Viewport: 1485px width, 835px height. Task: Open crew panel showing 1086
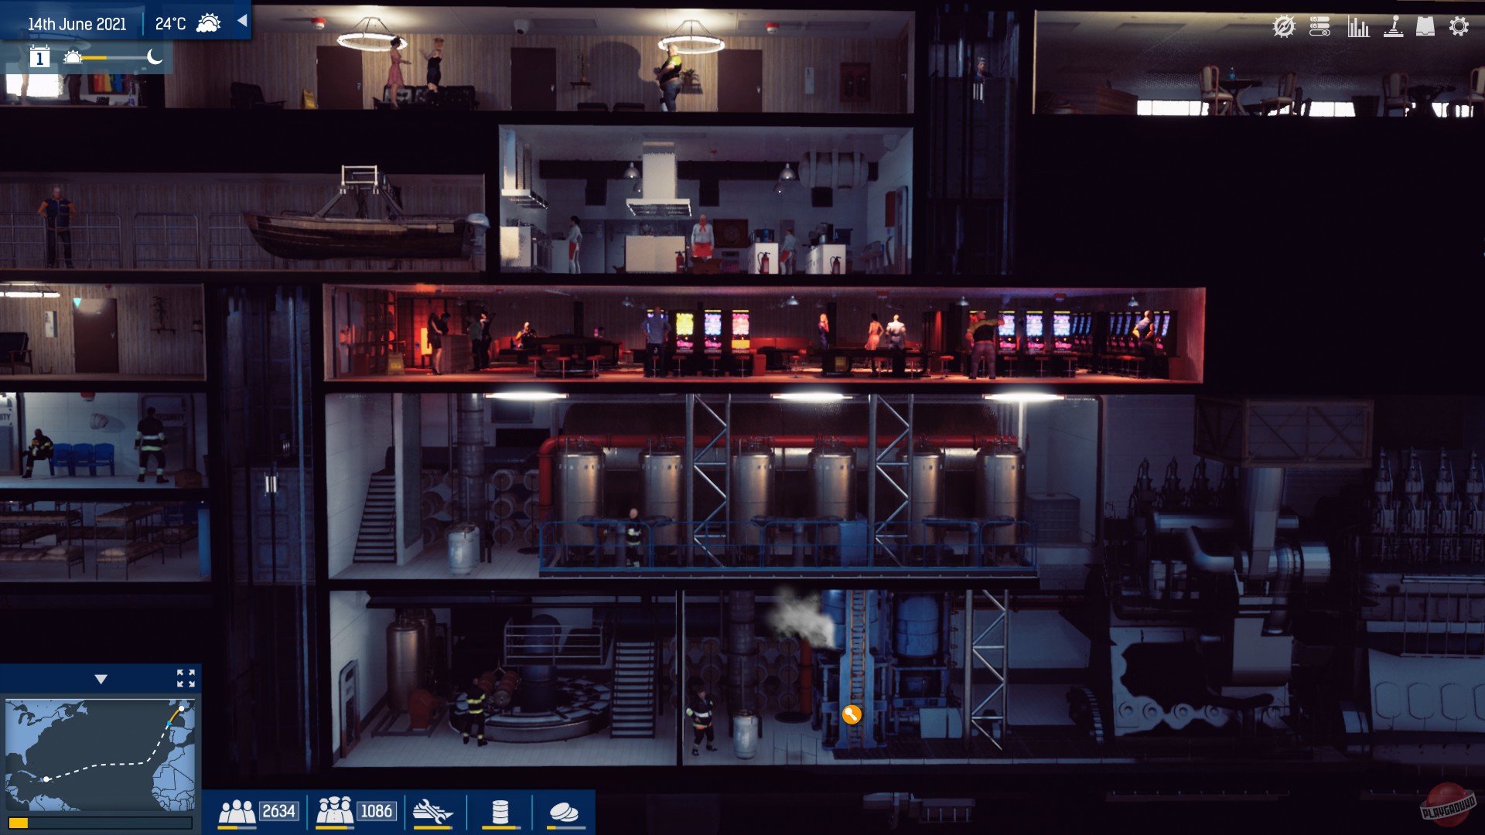[356, 811]
